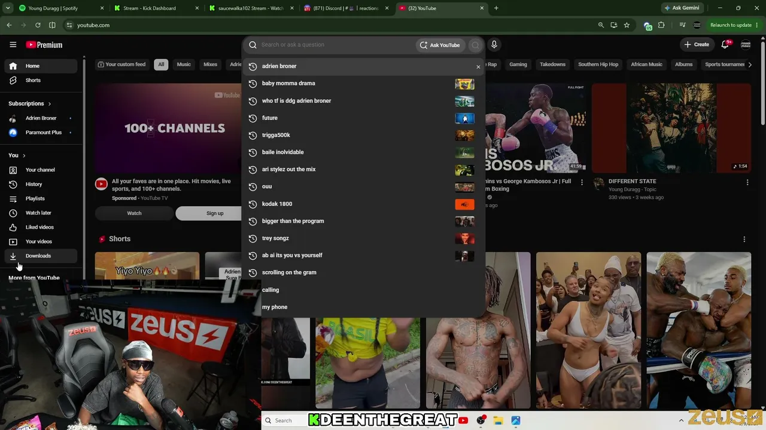This screenshot has height=430, width=766.
Task: Start voice search with microphone icon
Action: [x=494, y=45]
